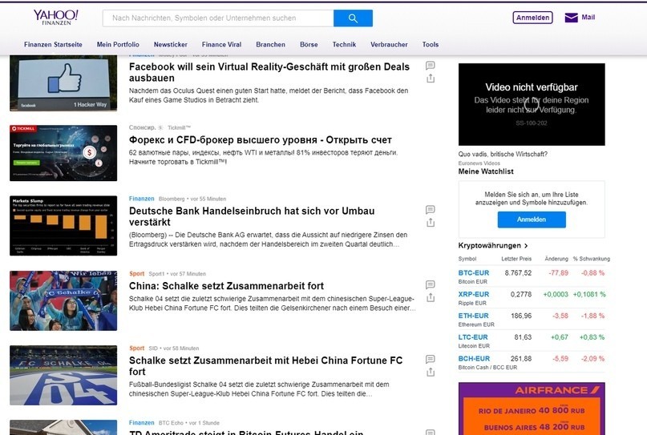Open comments on TD Ameritrade article
Viewport: 647px width, 435px height.
pyautogui.click(x=430, y=432)
